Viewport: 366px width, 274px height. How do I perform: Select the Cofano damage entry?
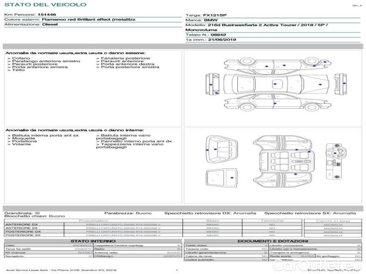pos(19,58)
